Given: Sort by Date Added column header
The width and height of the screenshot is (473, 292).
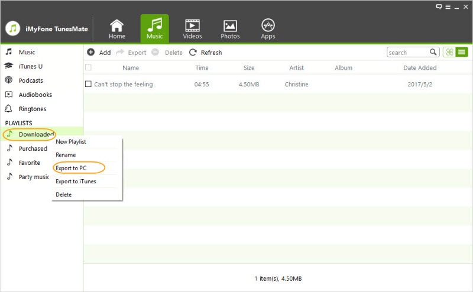Looking at the screenshot, I should pyautogui.click(x=420, y=67).
